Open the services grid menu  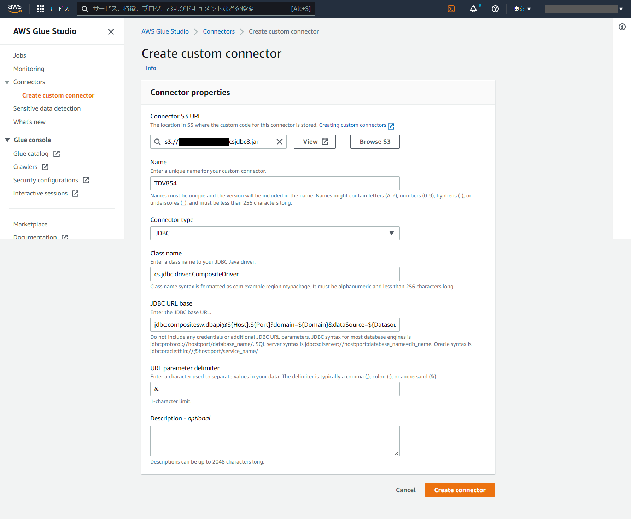pos(41,9)
